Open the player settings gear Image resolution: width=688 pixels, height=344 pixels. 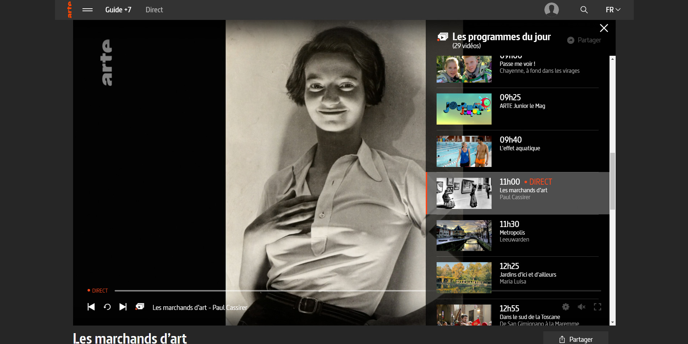pyautogui.click(x=566, y=307)
